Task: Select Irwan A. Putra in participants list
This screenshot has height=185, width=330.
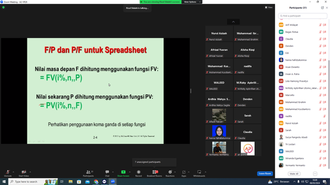Action: coord(303,74)
